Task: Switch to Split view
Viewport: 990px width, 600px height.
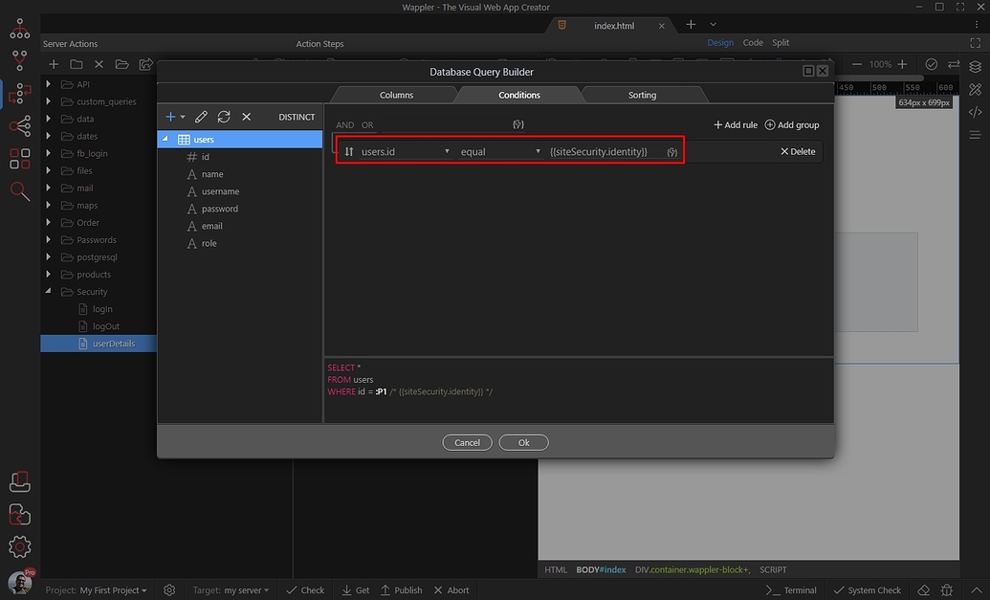Action: (x=781, y=42)
